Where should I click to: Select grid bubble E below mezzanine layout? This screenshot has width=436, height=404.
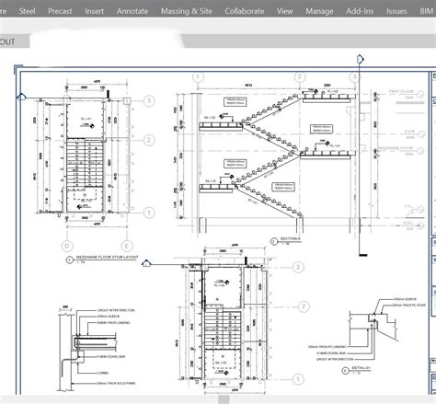point(127,246)
